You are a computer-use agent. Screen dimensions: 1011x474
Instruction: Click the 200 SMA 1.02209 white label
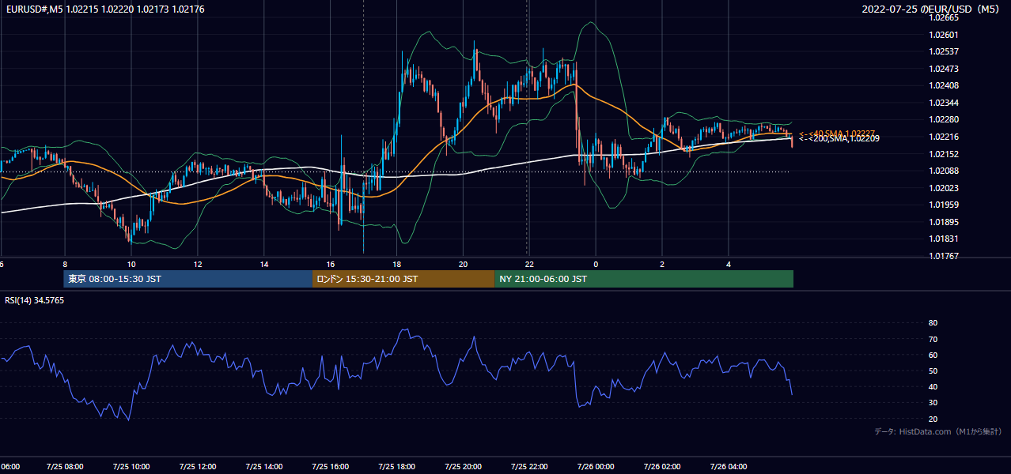[x=839, y=139]
